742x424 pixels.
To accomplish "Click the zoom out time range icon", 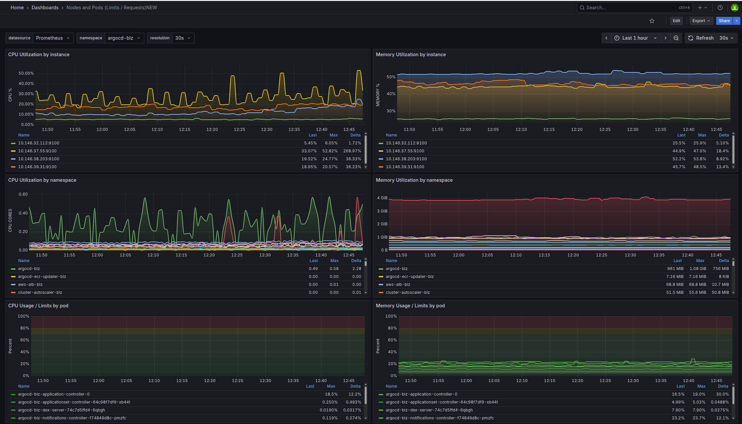I will click(676, 38).
